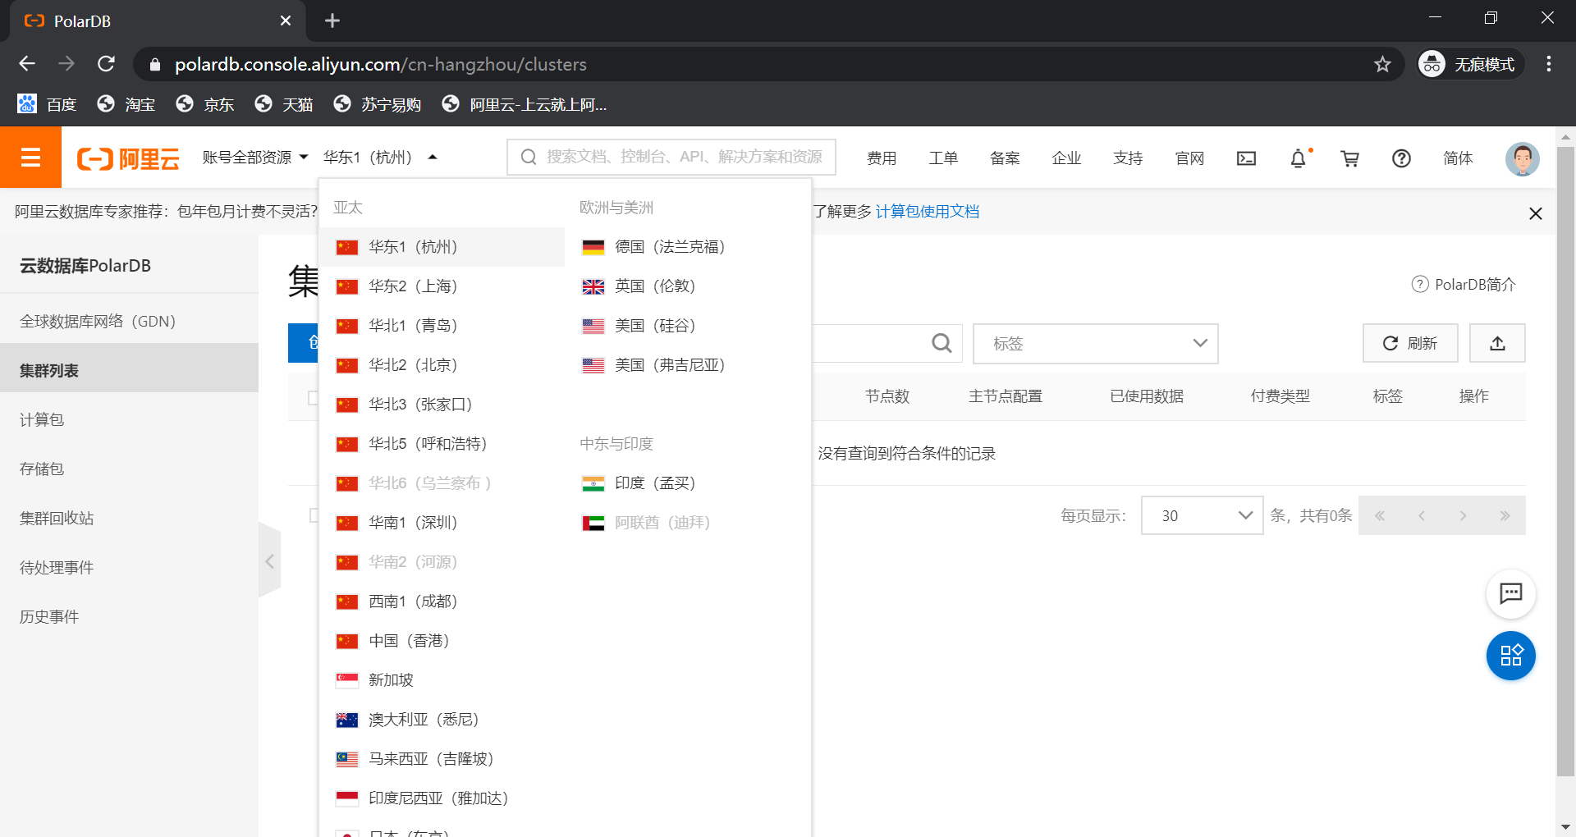Viewport: 1576px width, 837px height.
Task: Go back in browser history
Action: coord(27,64)
